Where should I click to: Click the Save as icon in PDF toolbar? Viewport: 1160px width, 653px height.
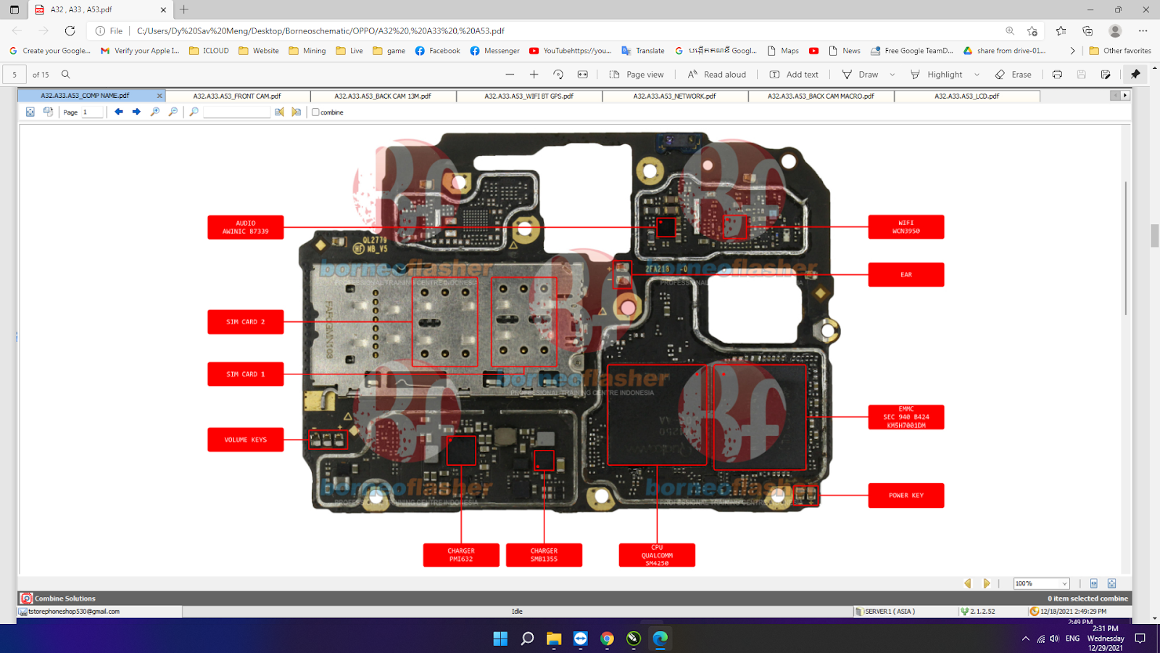pyautogui.click(x=1106, y=74)
